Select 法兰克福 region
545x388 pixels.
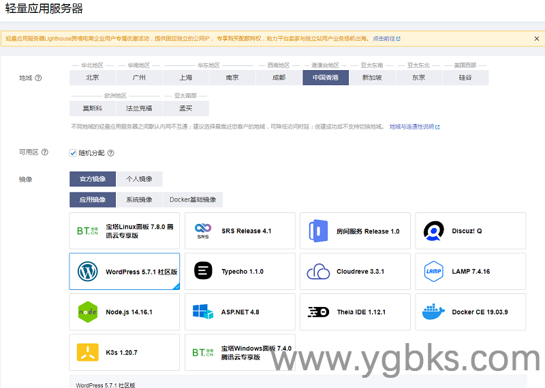coord(139,108)
